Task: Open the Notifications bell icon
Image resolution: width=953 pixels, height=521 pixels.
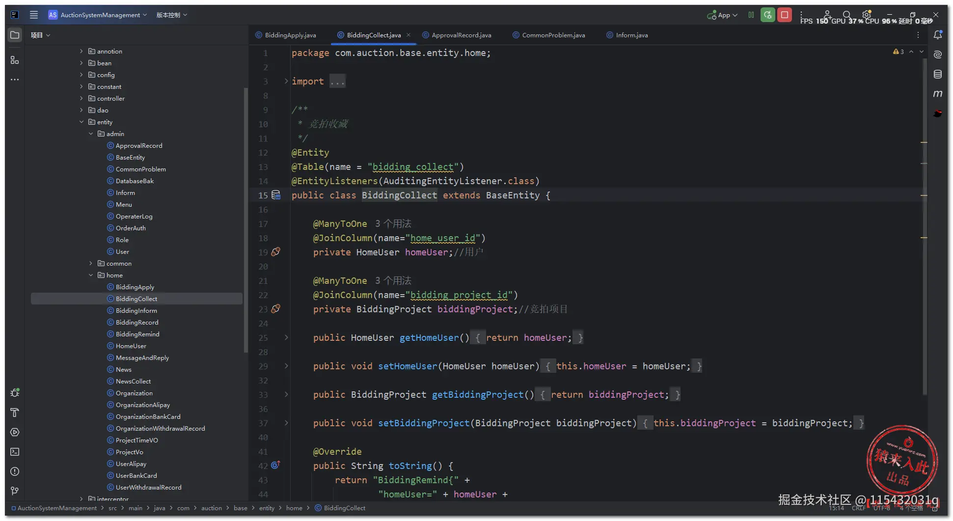Action: [x=938, y=35]
